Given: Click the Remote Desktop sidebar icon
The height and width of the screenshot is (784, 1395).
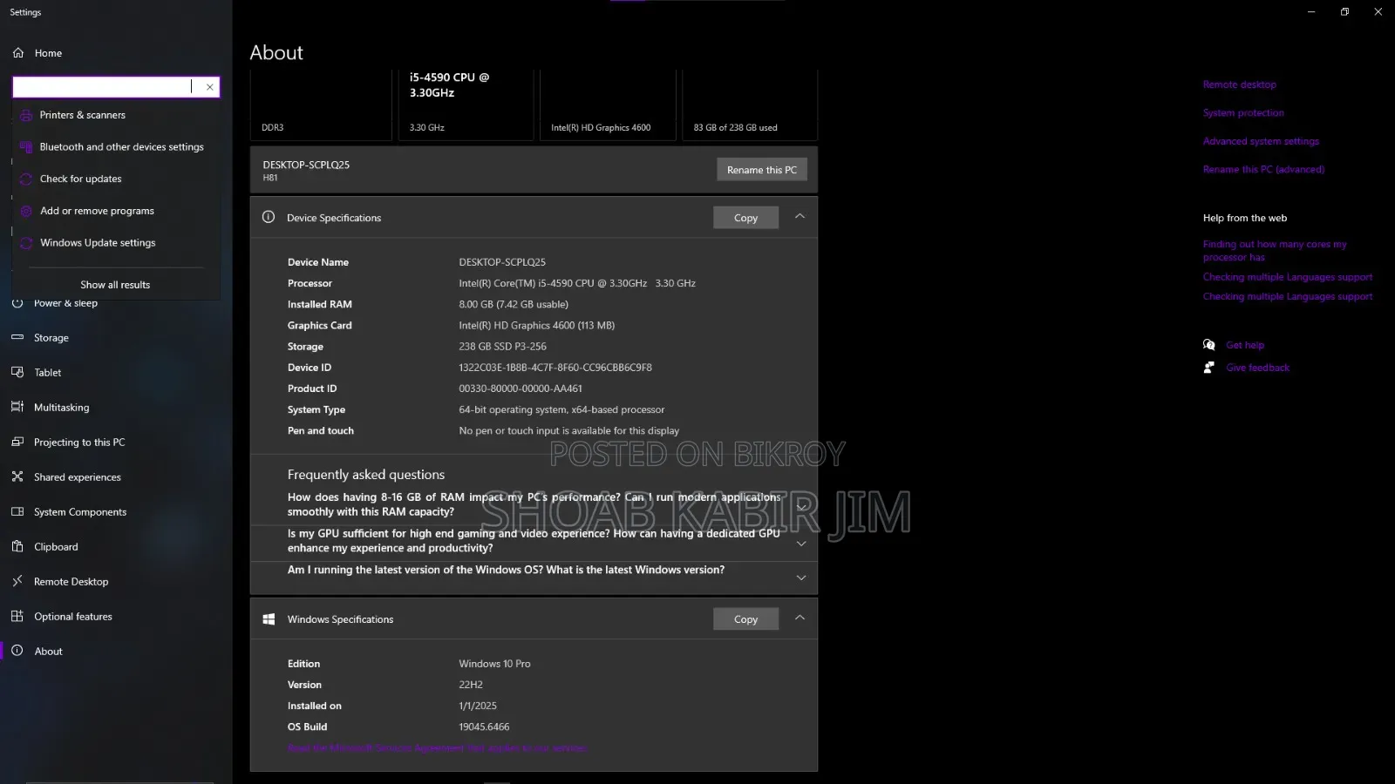Looking at the screenshot, I should 17,581.
